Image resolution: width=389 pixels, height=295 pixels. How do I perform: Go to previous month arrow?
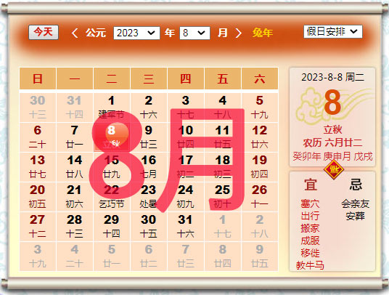point(75,33)
